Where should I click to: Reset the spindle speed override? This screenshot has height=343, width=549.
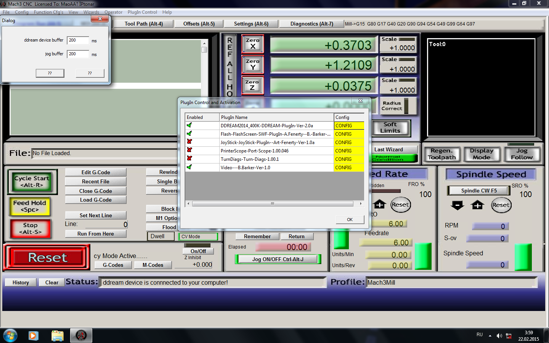[x=501, y=205]
